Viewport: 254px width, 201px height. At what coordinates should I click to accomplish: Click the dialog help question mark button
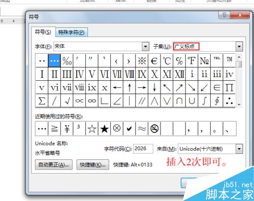click(x=224, y=15)
